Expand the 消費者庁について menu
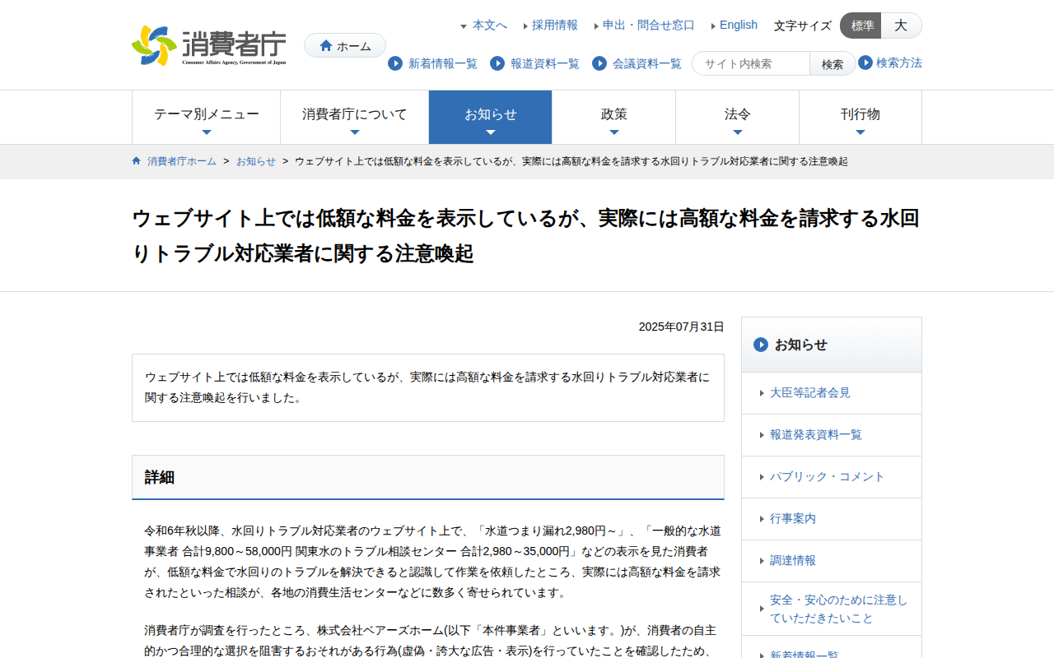Viewport: 1054px width, 658px height. pos(355,117)
